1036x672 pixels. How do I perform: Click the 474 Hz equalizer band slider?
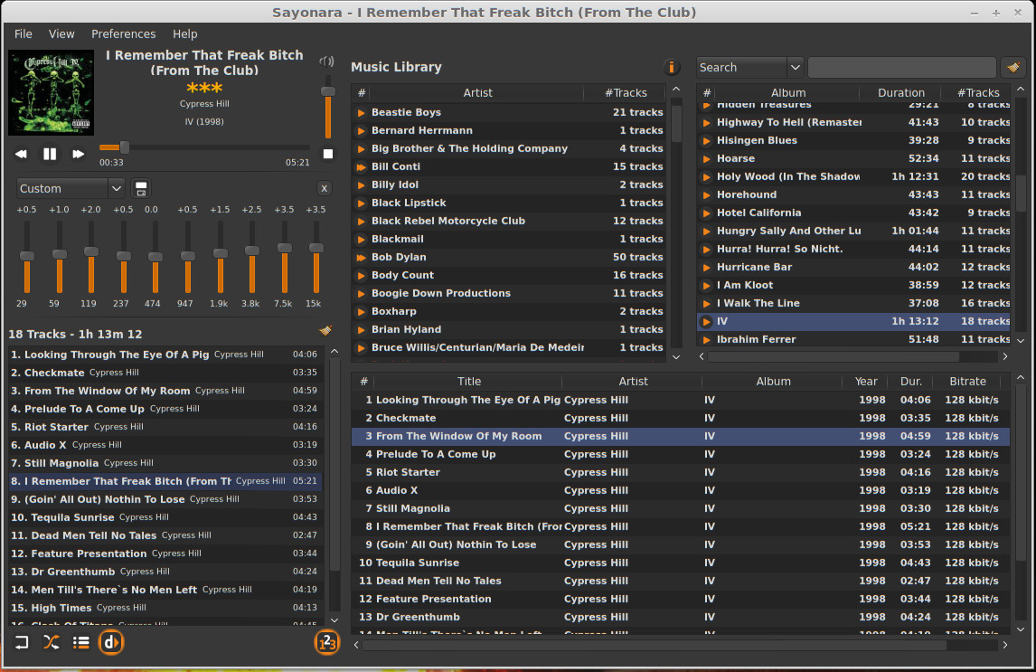(155, 257)
